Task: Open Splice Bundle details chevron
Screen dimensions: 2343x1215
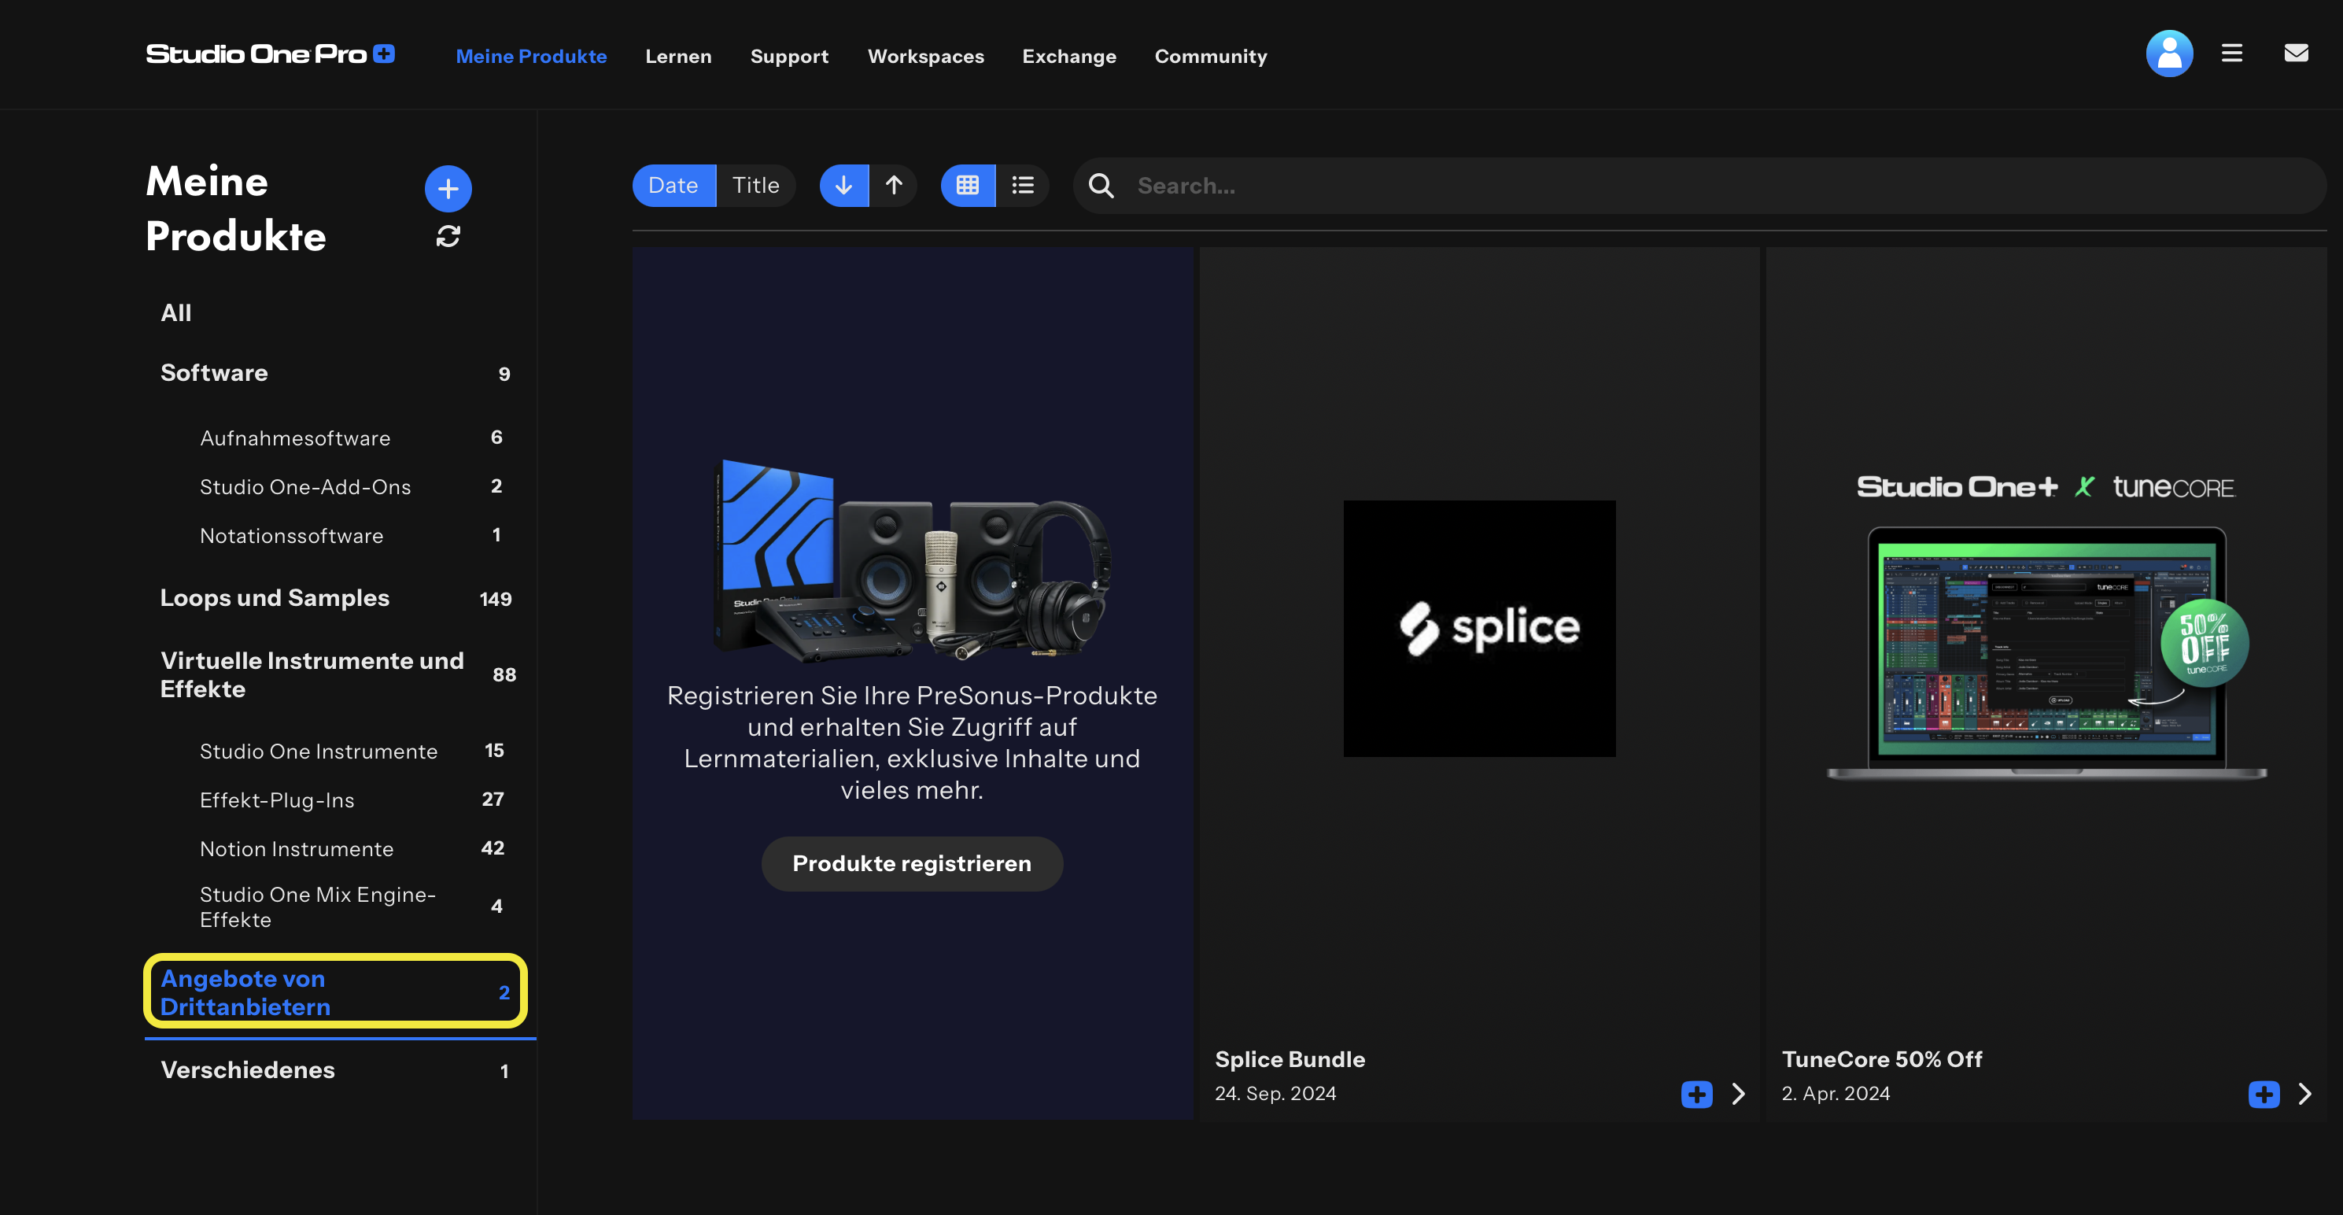Action: pyautogui.click(x=1738, y=1093)
